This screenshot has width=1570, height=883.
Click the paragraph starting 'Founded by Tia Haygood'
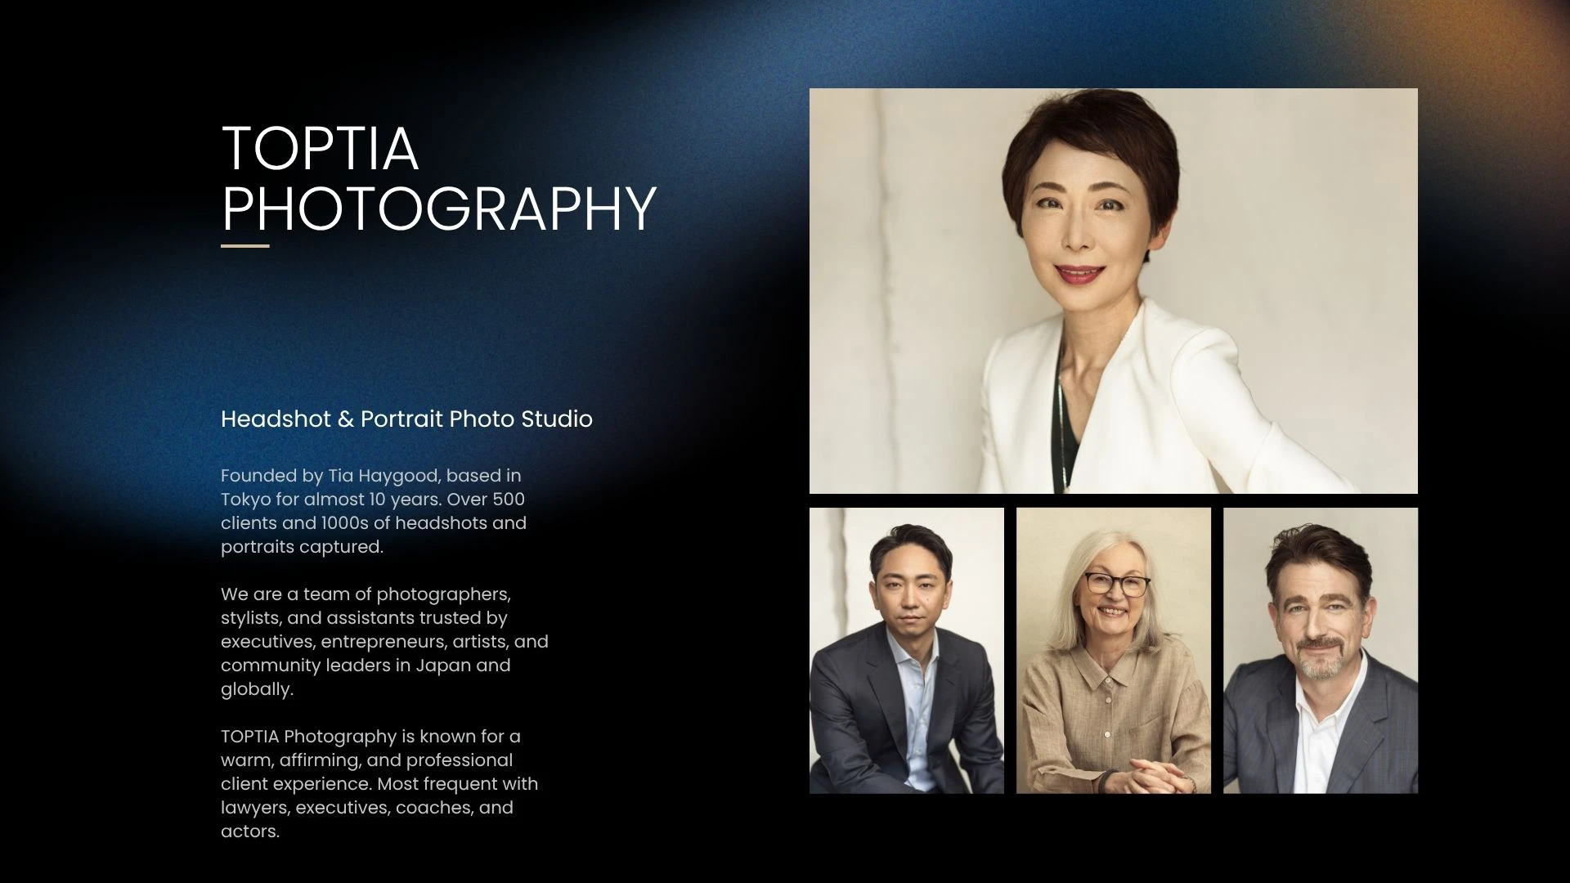(373, 511)
